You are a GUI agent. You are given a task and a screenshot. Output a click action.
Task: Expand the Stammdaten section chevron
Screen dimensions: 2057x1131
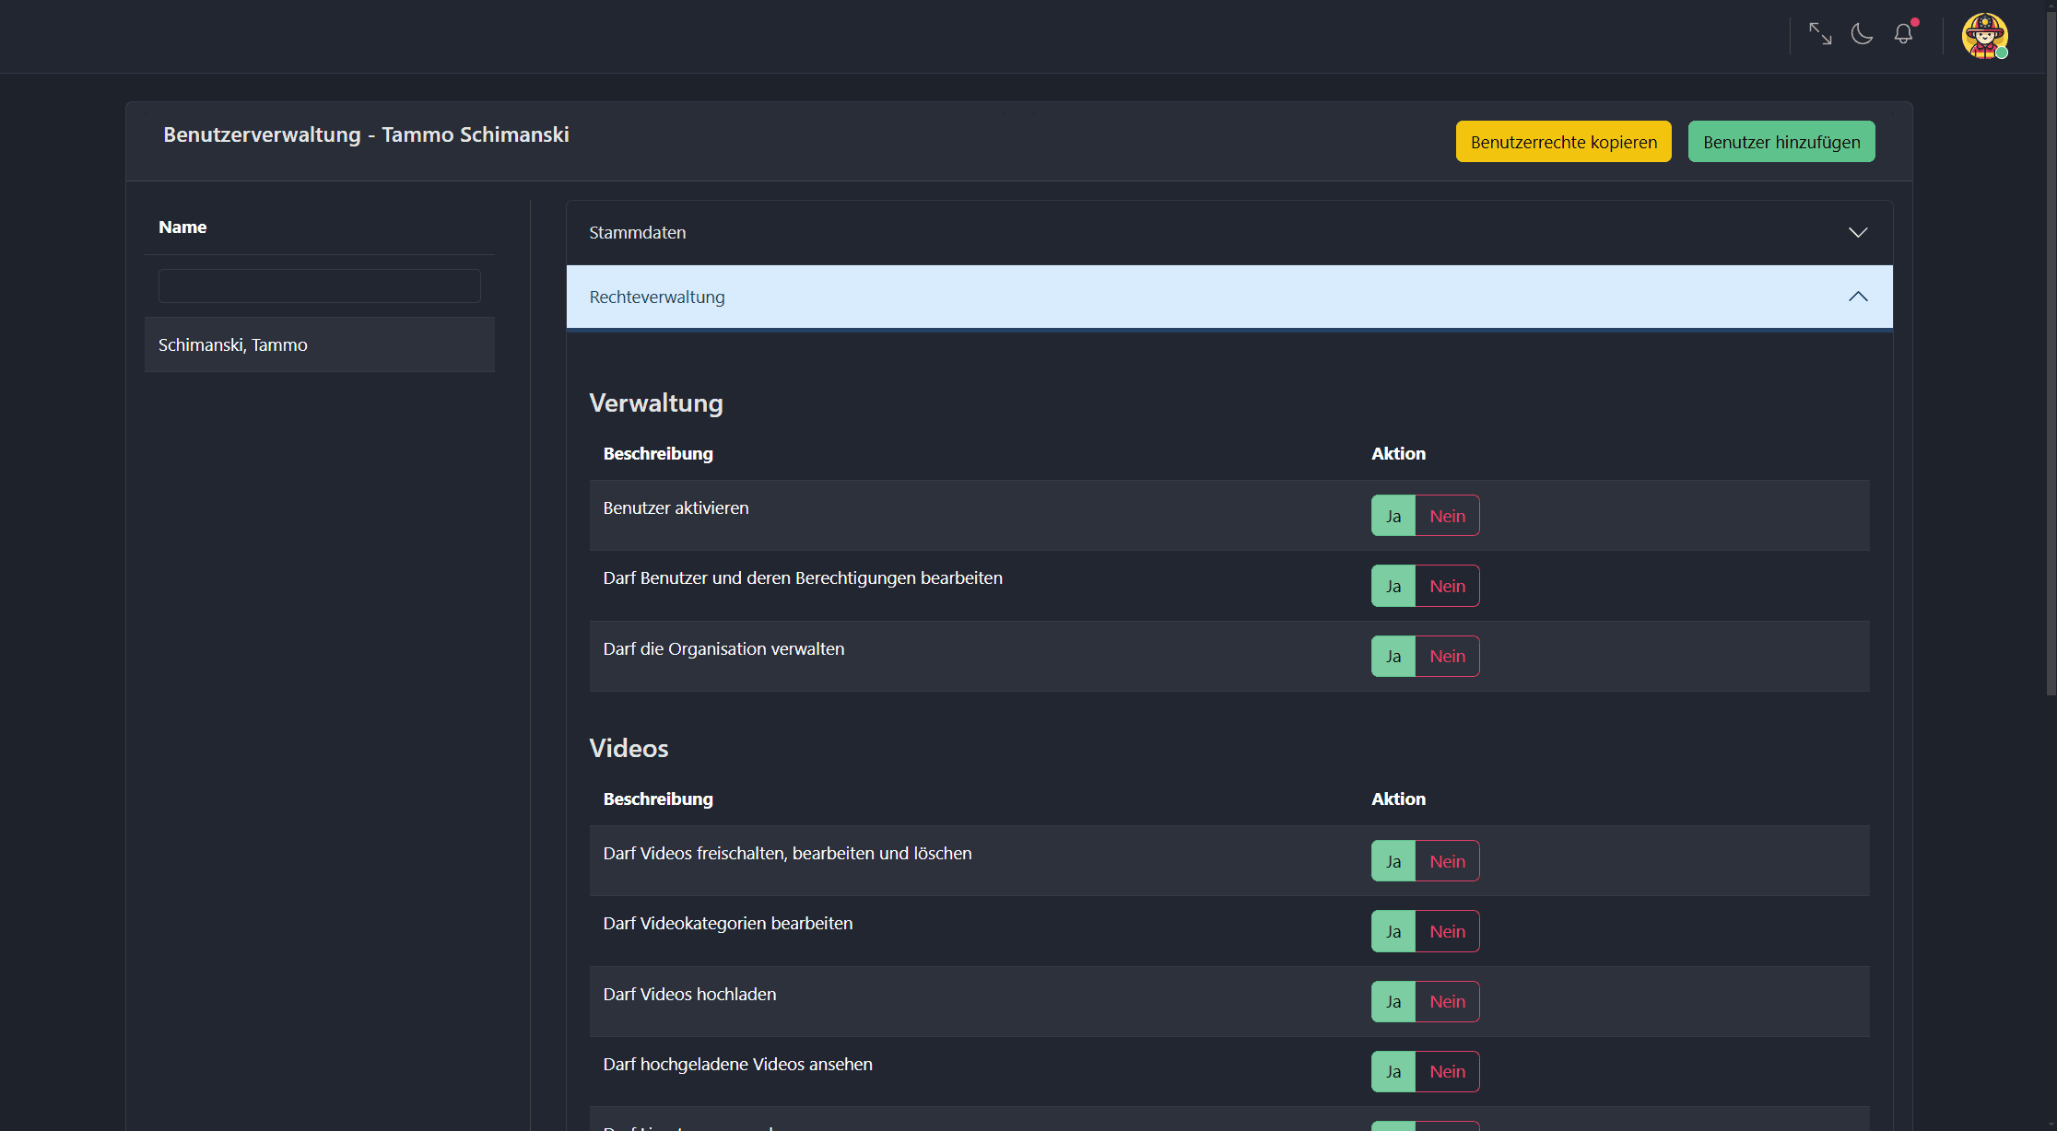[1858, 232]
